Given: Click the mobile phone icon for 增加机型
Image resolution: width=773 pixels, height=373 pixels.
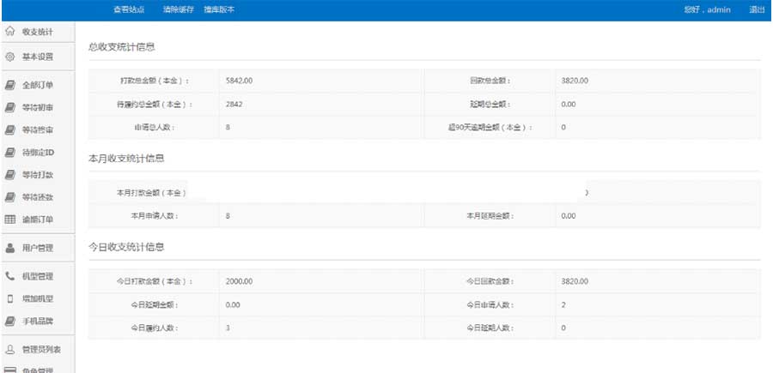Looking at the screenshot, I should pos(10,298).
